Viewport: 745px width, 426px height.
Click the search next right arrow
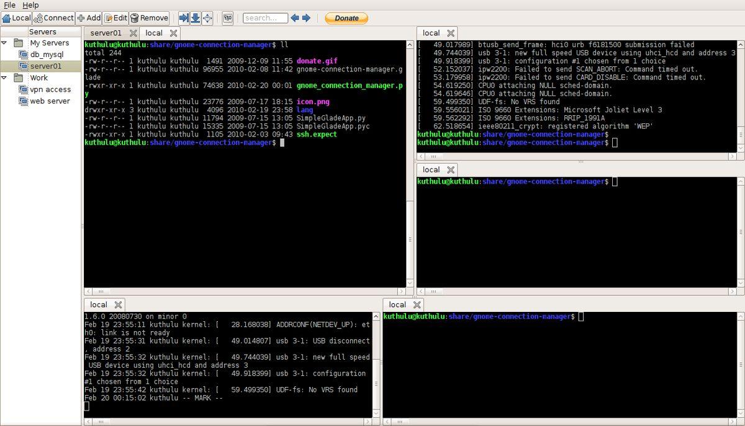tap(306, 18)
